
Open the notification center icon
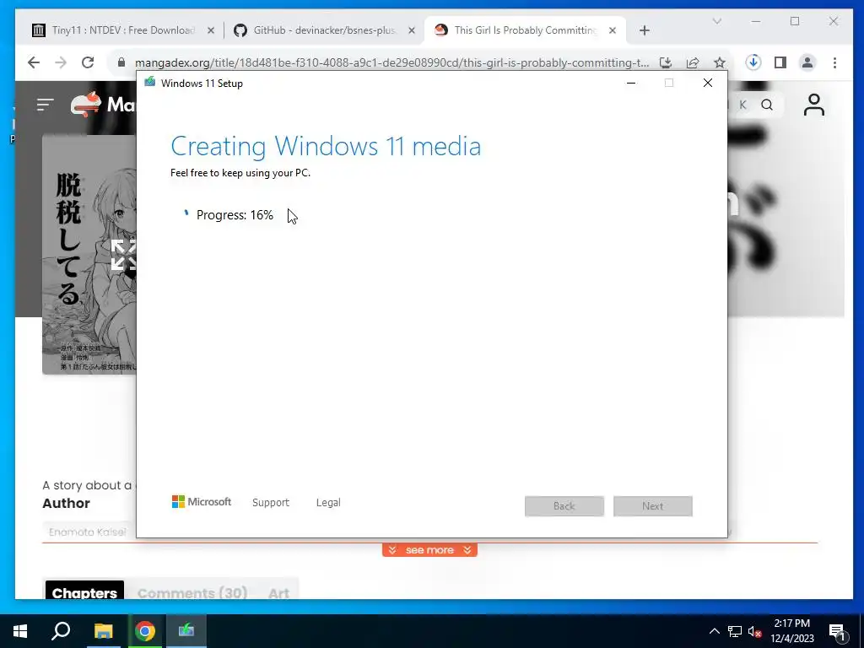click(838, 632)
